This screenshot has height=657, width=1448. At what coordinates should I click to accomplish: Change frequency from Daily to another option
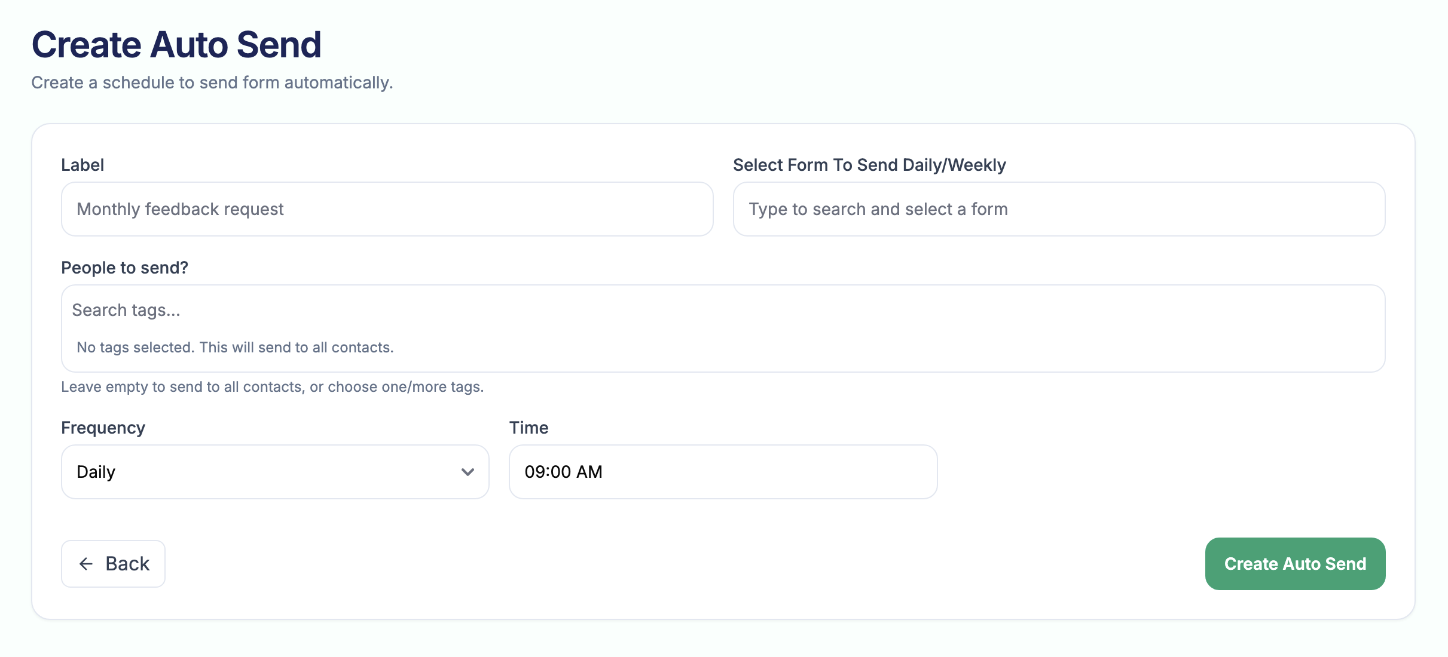(x=274, y=472)
